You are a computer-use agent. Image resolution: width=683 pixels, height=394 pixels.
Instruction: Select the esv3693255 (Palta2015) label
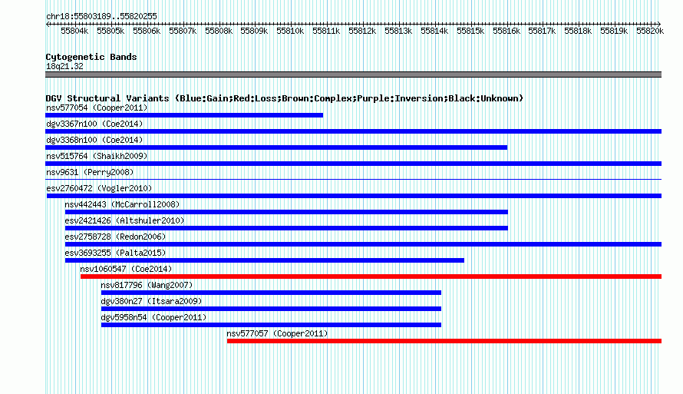115,253
